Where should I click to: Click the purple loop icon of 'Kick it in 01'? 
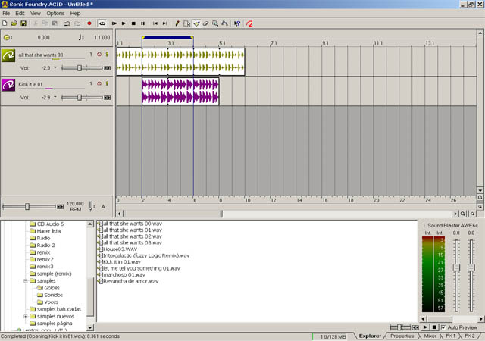(x=8, y=85)
